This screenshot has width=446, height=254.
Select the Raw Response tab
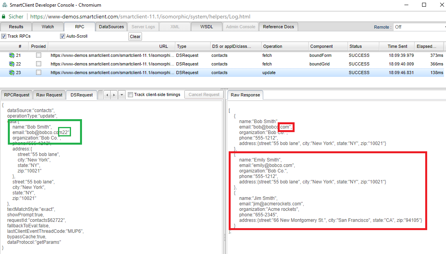pyautogui.click(x=246, y=95)
